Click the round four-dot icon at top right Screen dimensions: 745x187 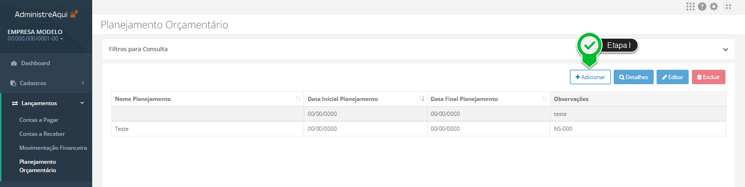coord(728,7)
